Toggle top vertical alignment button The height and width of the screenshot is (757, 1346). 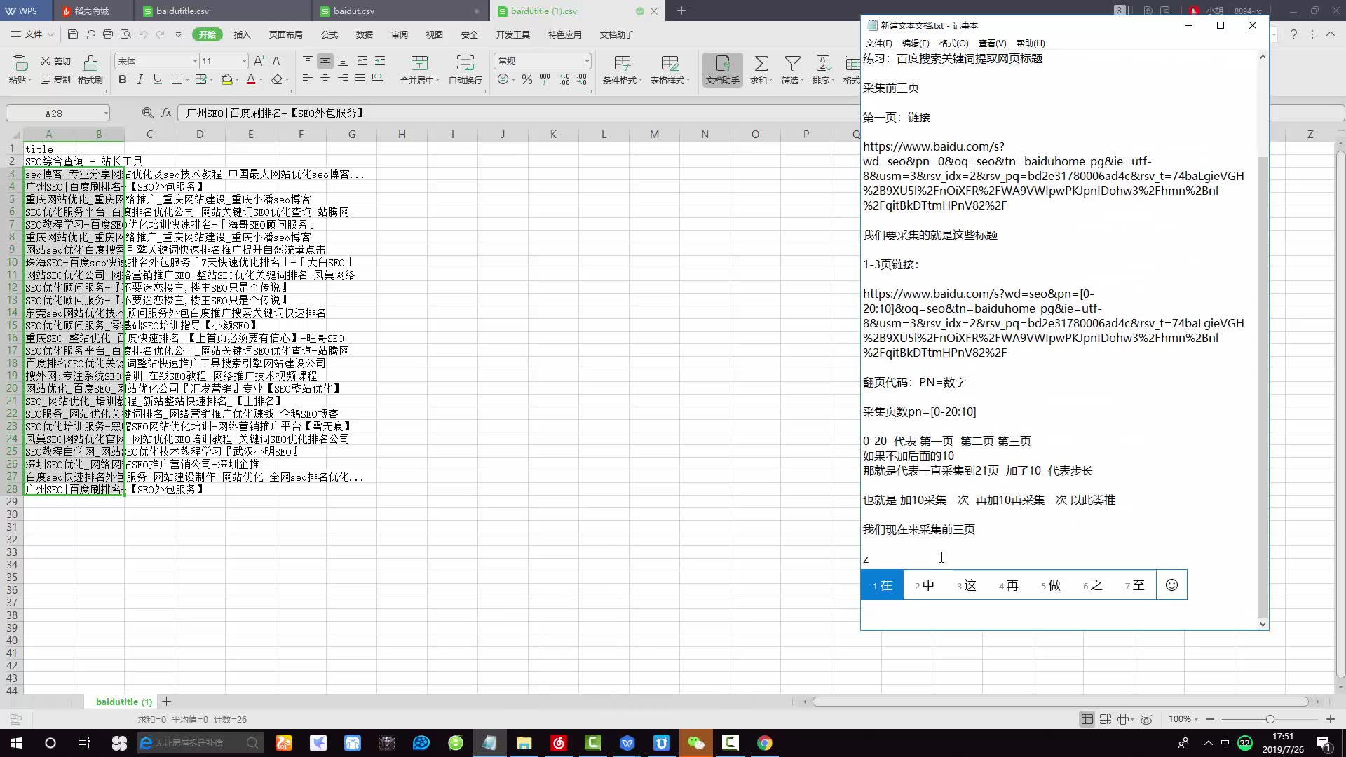308,61
